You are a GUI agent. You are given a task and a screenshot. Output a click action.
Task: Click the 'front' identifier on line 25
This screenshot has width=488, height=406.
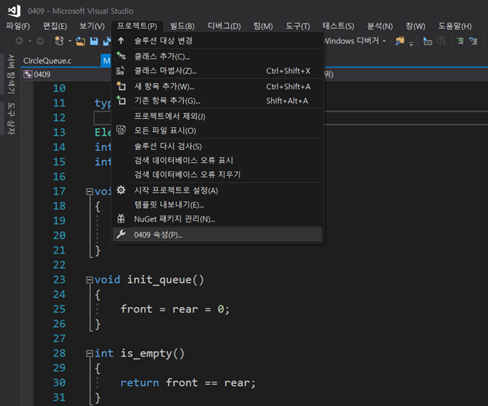click(136, 309)
